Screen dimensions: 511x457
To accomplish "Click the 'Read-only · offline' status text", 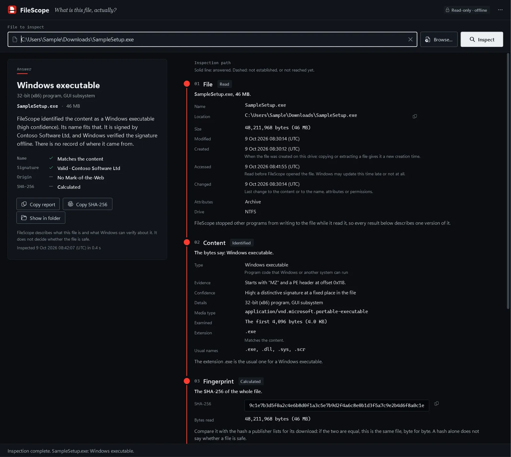I will pyautogui.click(x=469, y=10).
